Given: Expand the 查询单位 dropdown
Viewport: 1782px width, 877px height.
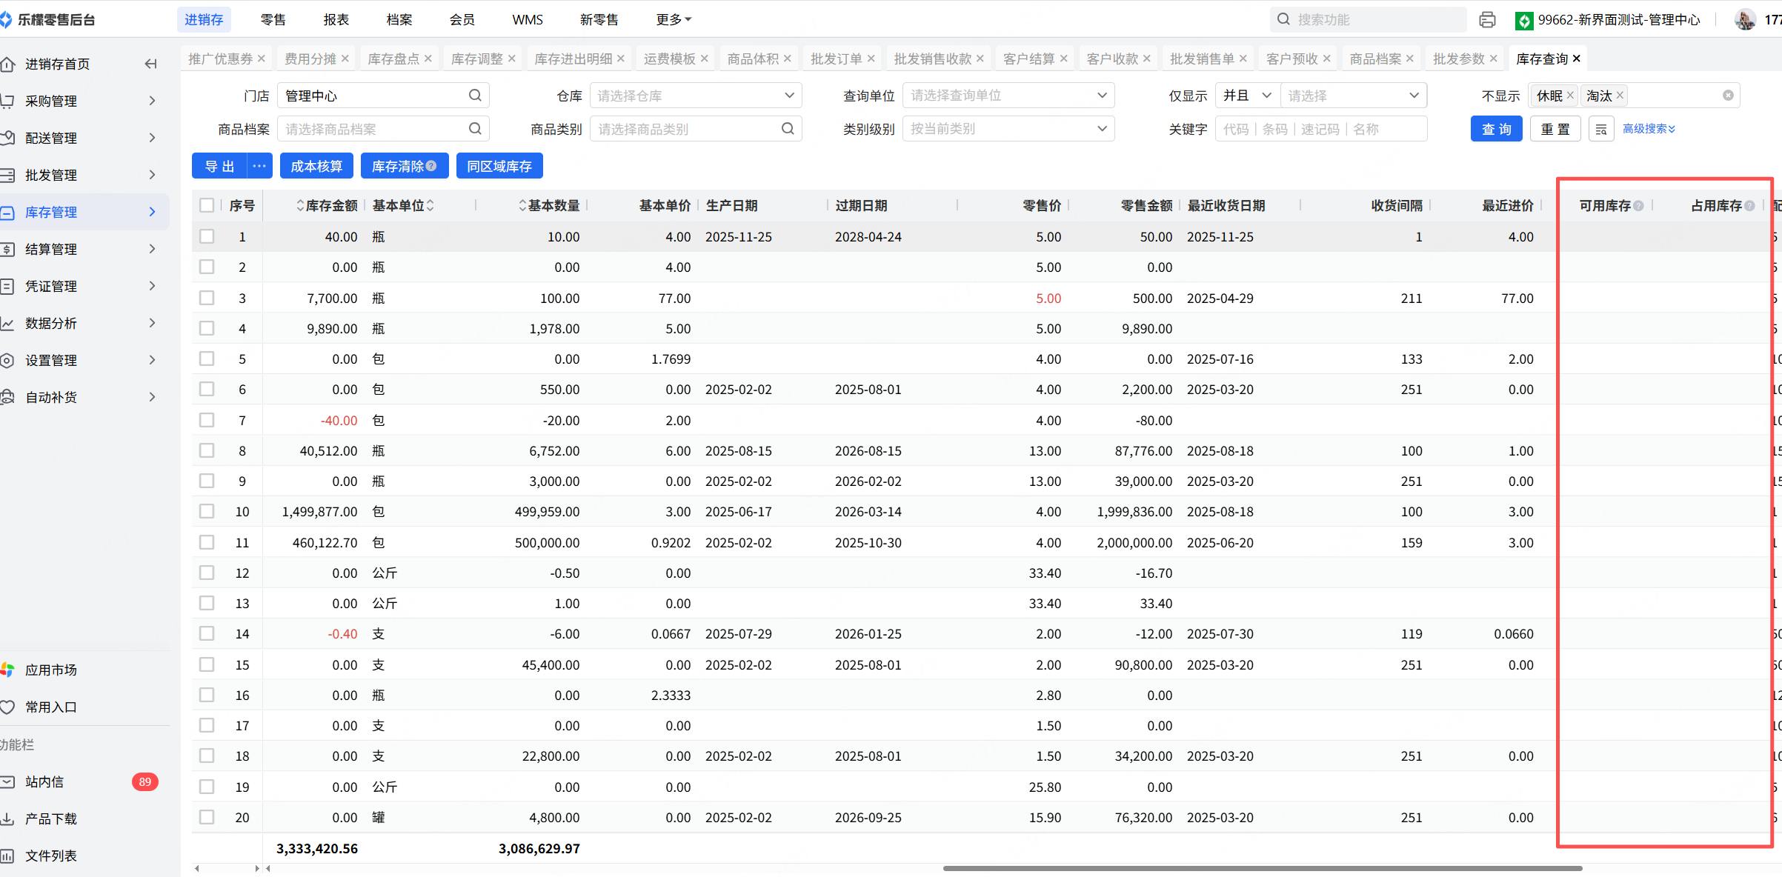Looking at the screenshot, I should [x=1008, y=96].
